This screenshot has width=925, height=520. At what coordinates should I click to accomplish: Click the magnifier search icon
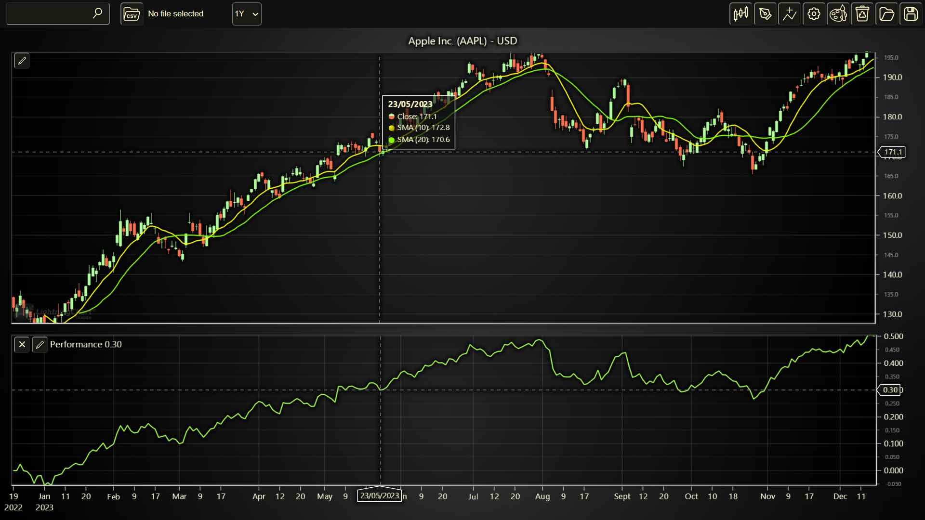coord(97,13)
